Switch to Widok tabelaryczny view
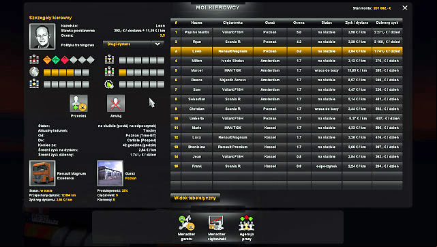 click(195, 198)
